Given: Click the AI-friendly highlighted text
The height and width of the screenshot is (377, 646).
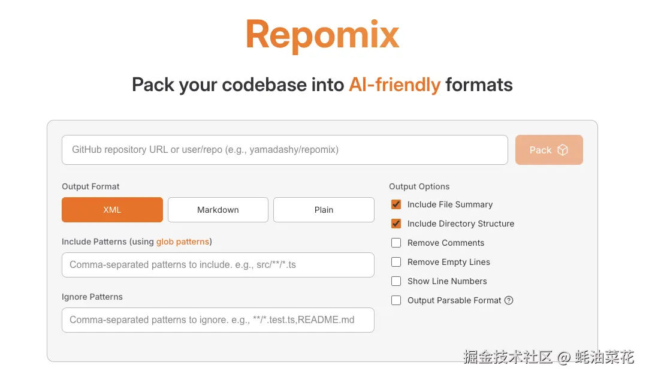Looking at the screenshot, I should tap(394, 85).
